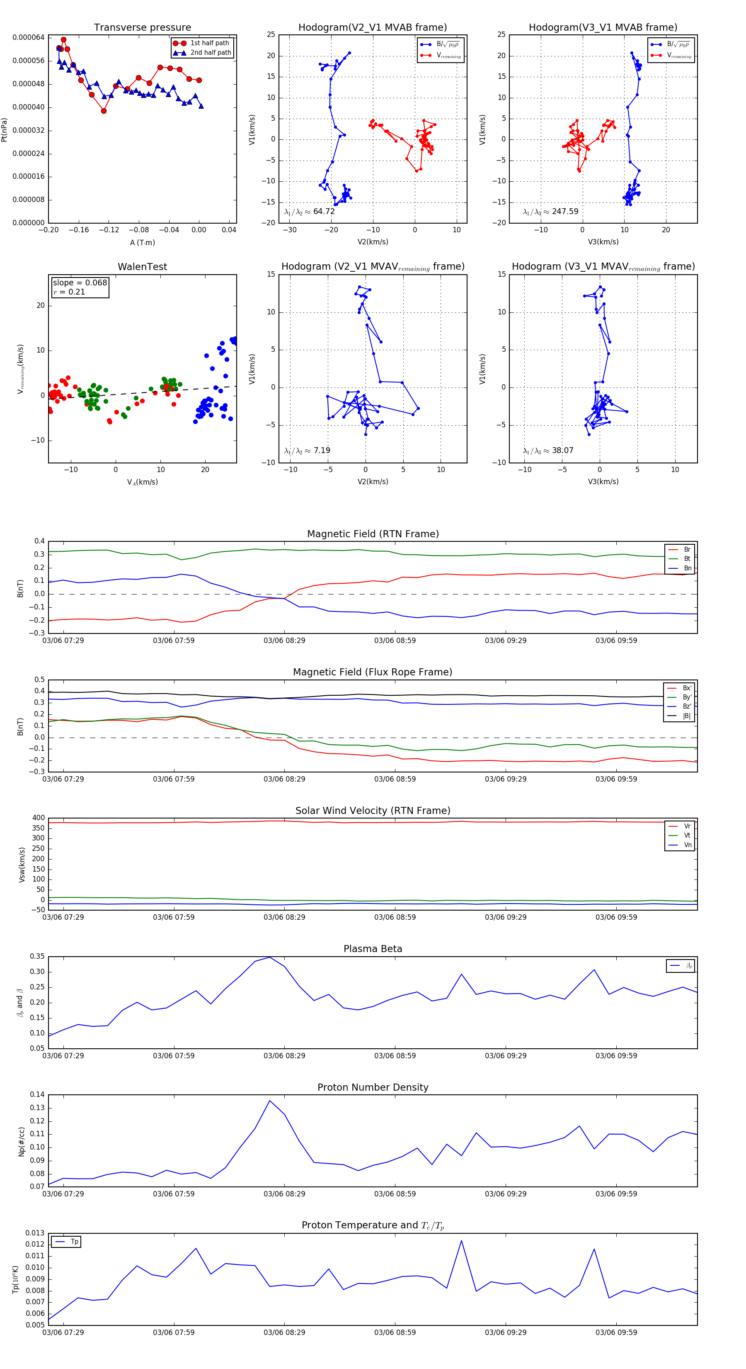This screenshot has height=1369, width=746.
Task: Click the 'Solar Wind Velocity (RTN Frame)' title
Action: point(373,811)
